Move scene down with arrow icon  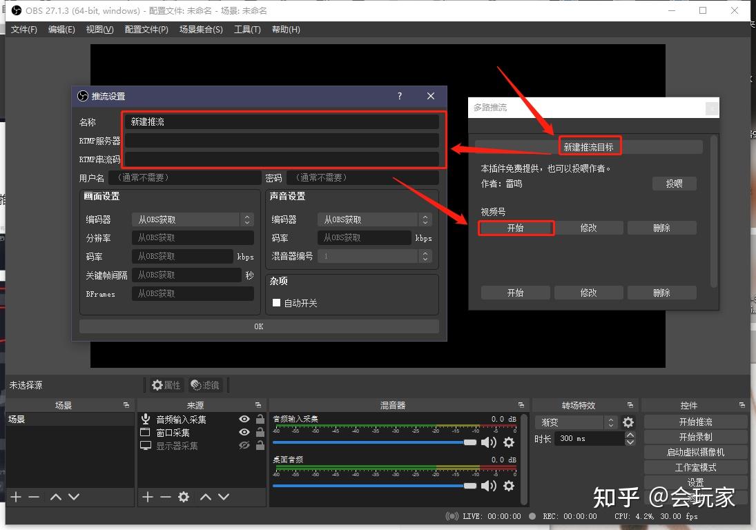(x=74, y=497)
